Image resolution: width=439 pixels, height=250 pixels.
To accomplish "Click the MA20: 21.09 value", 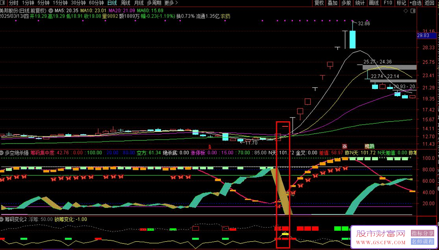I will click(122, 11).
